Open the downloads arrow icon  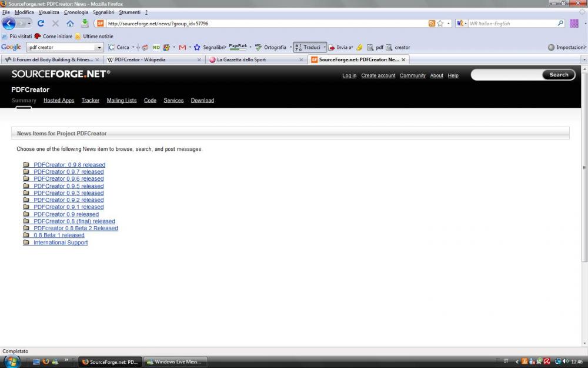[85, 24]
